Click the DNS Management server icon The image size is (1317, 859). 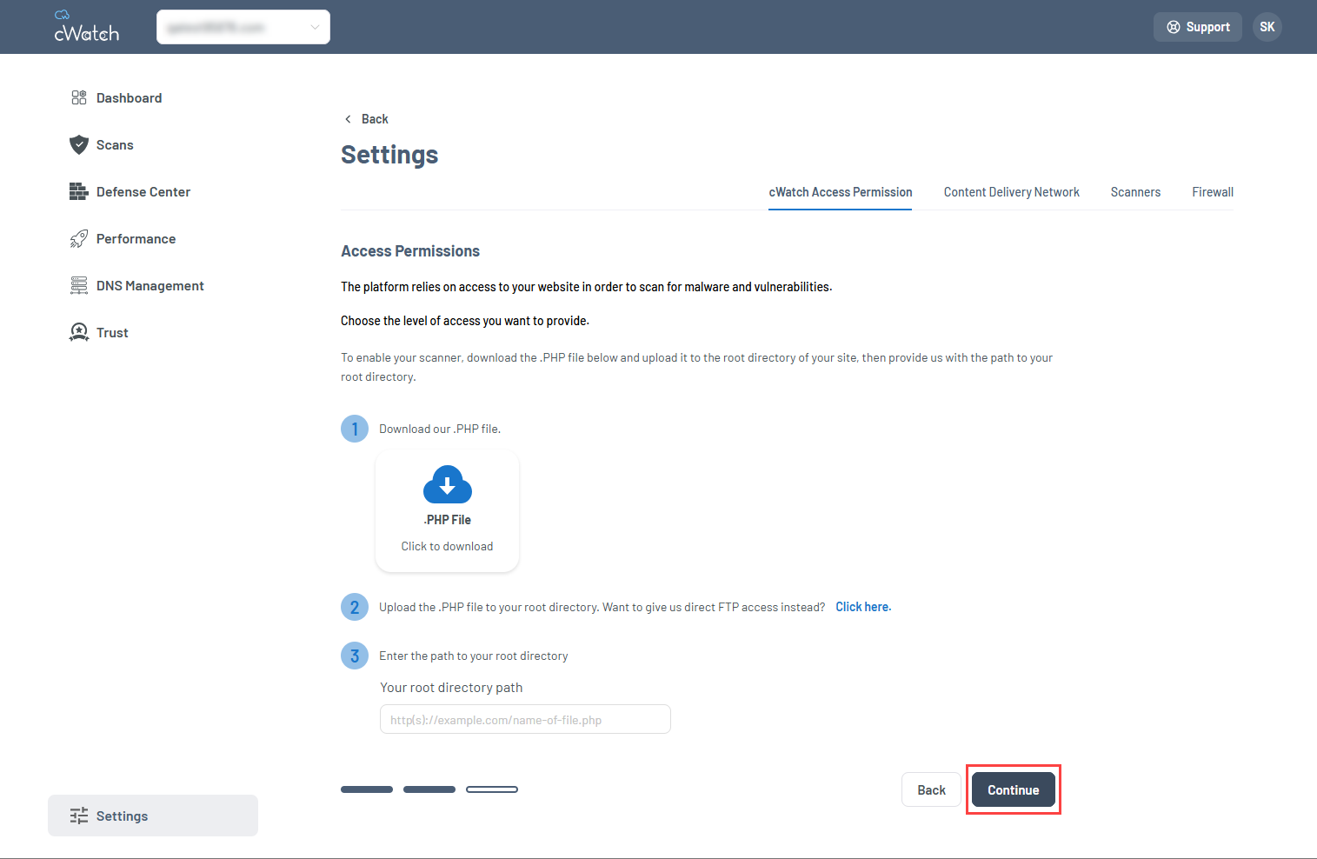[79, 285]
